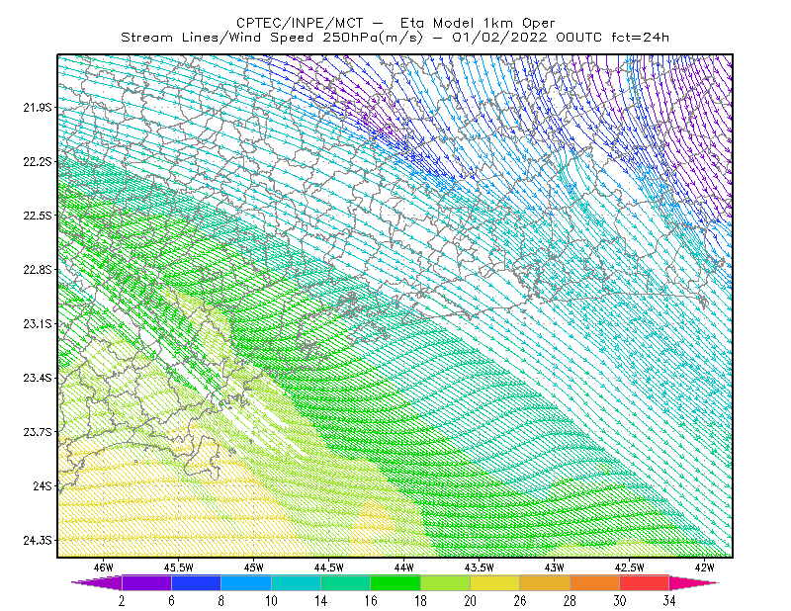Click the longitude label 44.5W
Viewport: 791px width, 611px height.
pyautogui.click(x=329, y=567)
